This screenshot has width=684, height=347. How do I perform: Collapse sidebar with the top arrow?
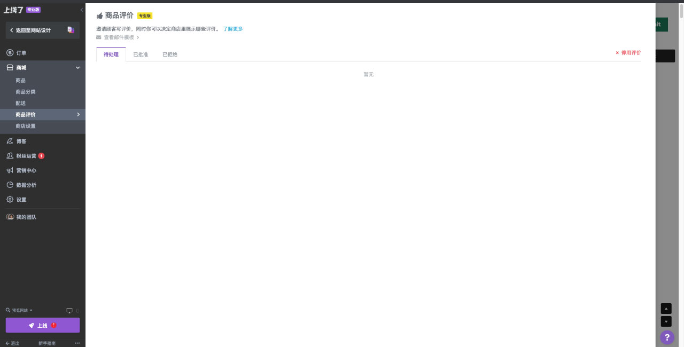tap(82, 10)
